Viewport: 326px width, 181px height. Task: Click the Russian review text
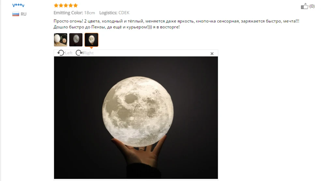[x=176, y=24]
